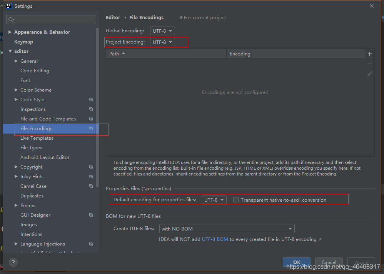Open the Project Encoding dropdown
The image size is (384, 274).
(162, 42)
